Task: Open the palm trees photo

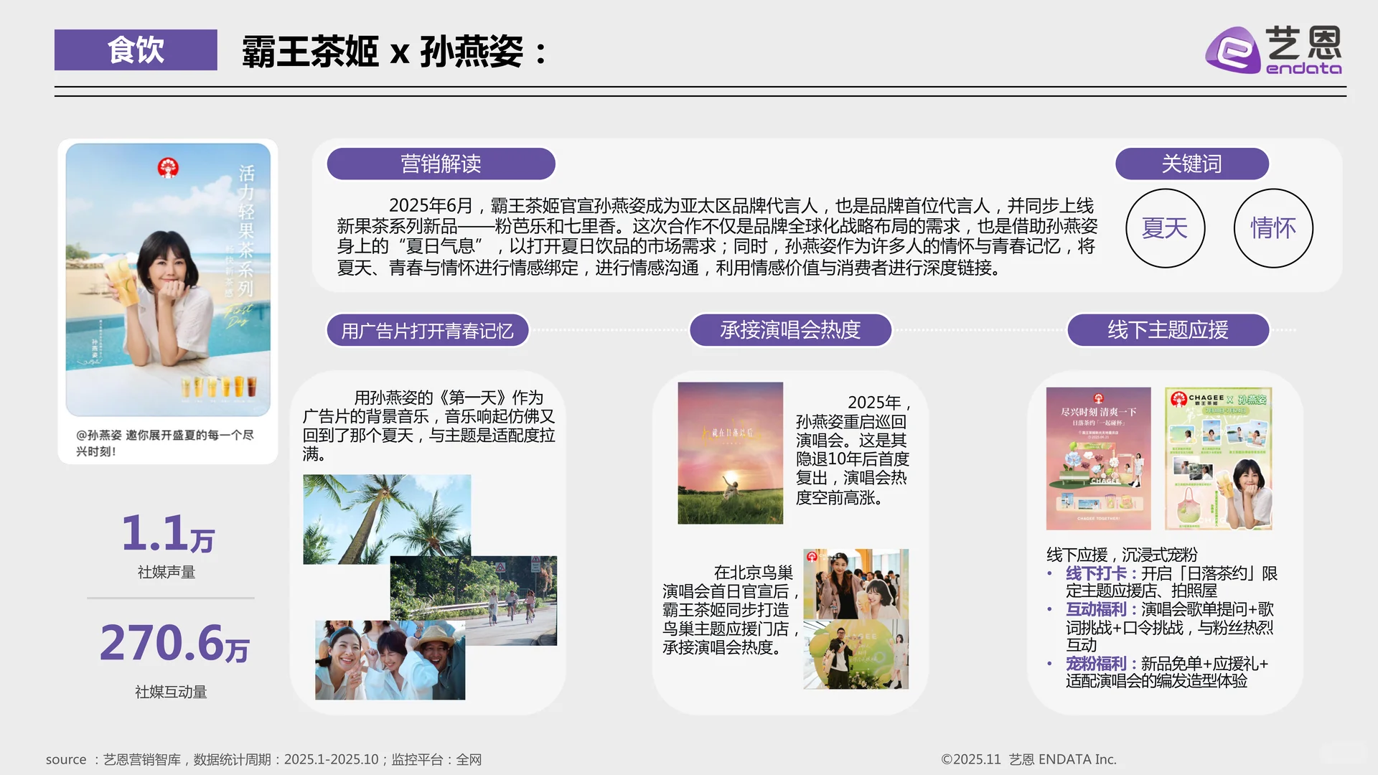Action: pyautogui.click(x=387, y=518)
